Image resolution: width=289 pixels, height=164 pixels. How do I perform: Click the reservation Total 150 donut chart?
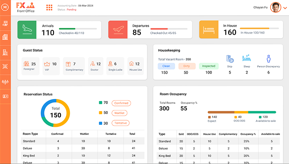point(56,113)
